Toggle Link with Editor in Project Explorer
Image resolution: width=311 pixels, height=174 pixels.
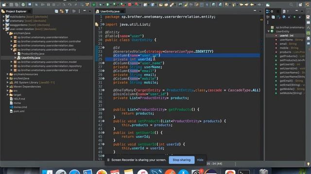(x=62, y=12)
